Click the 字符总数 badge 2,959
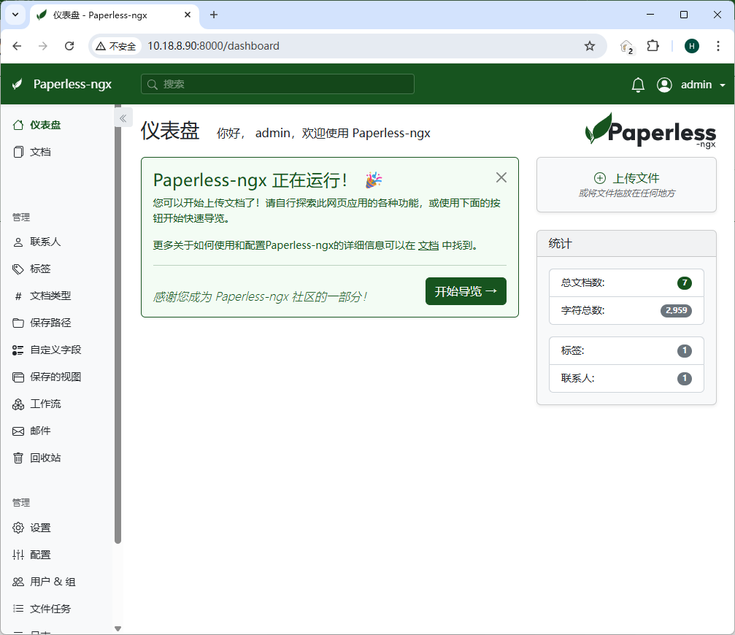This screenshot has width=735, height=635. pos(676,310)
